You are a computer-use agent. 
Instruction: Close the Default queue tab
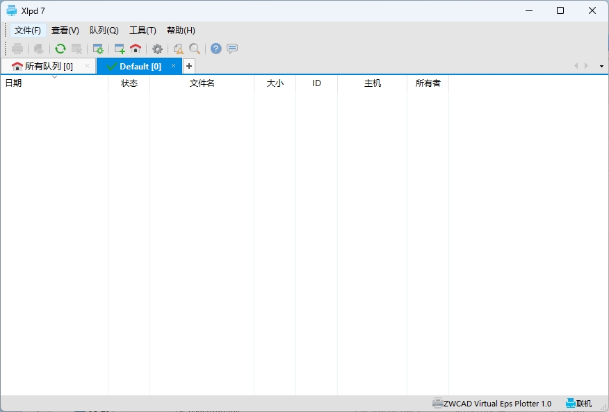coord(173,66)
